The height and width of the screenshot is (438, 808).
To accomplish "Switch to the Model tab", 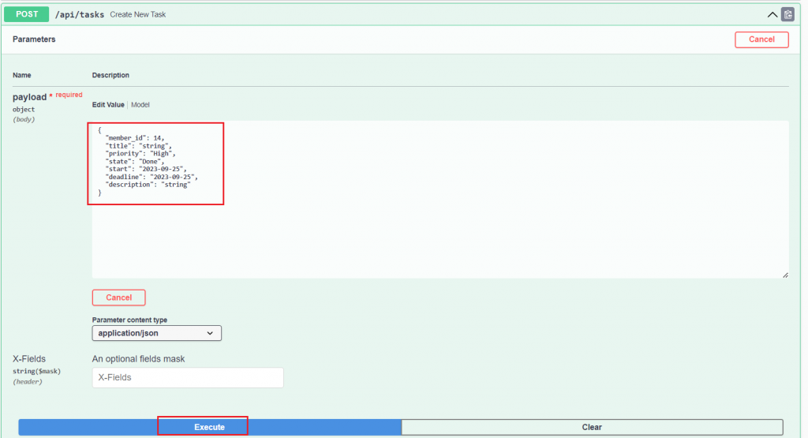I will 140,105.
